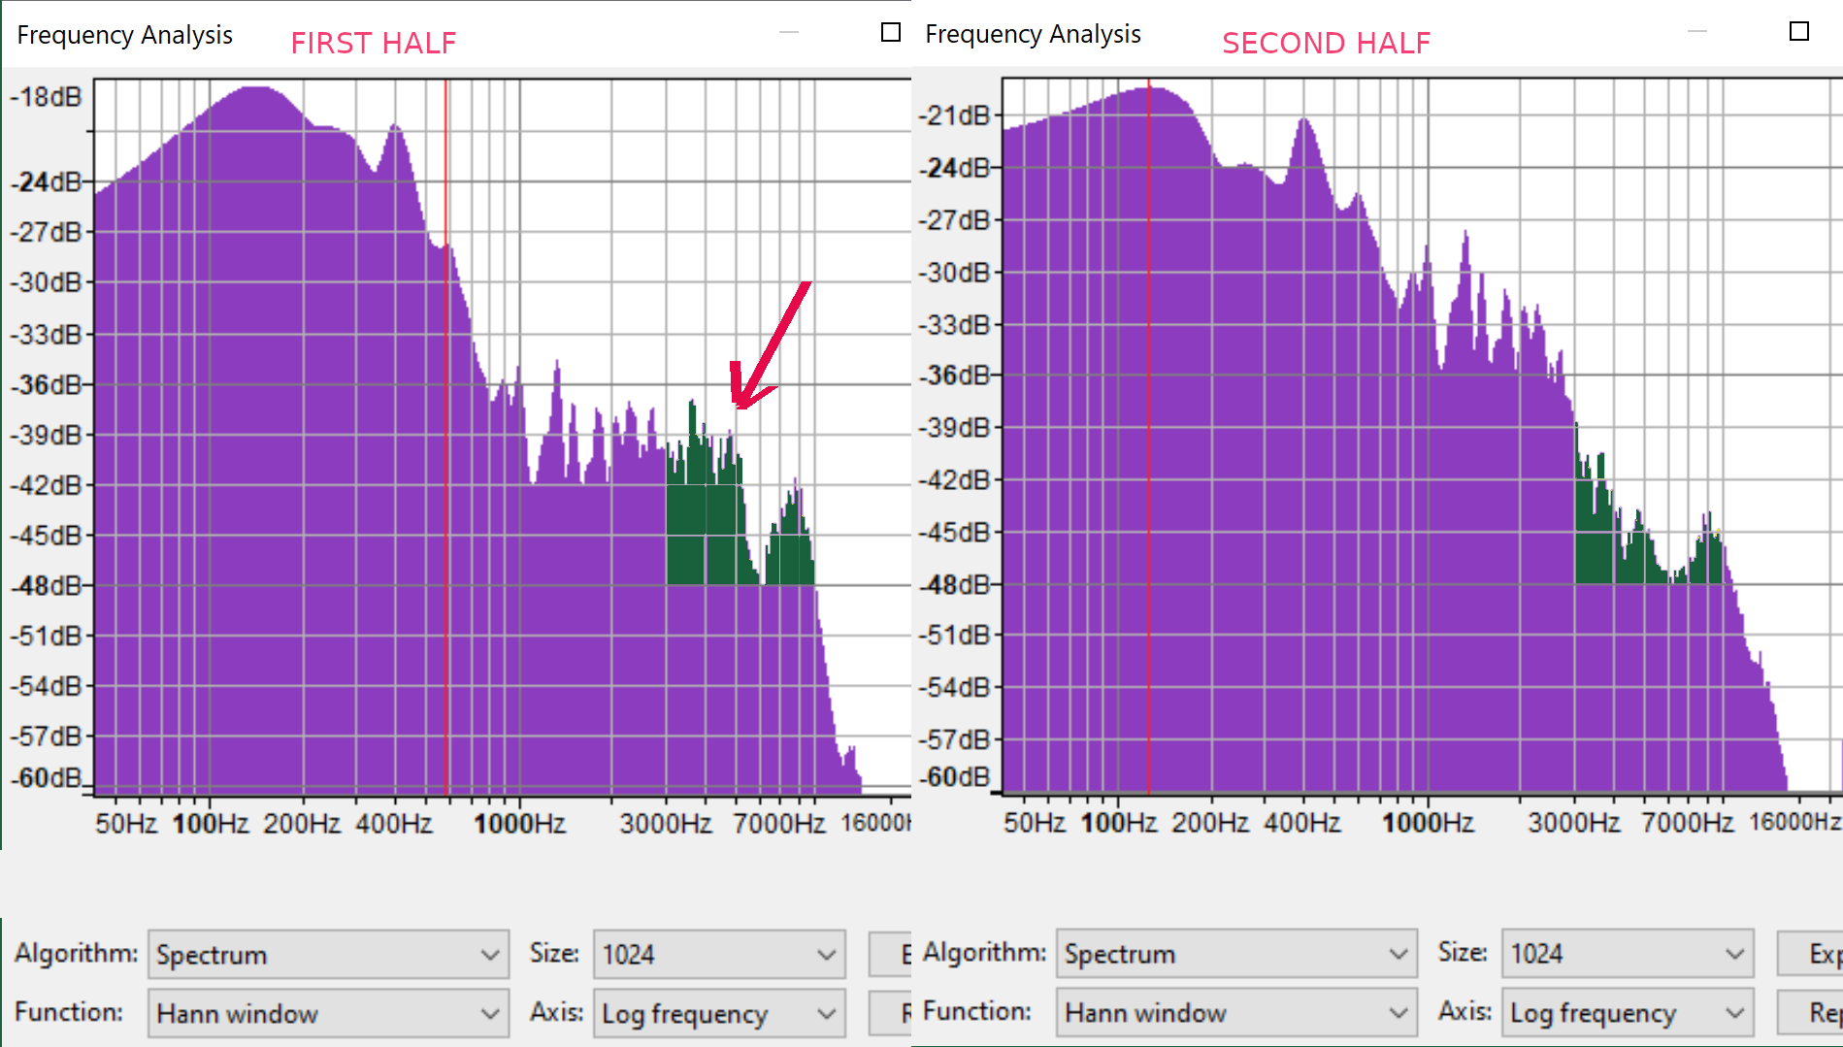Open Function Hann window dropdown in left window
Screen dimensions: 1843x1047
pyautogui.click(x=328, y=1013)
